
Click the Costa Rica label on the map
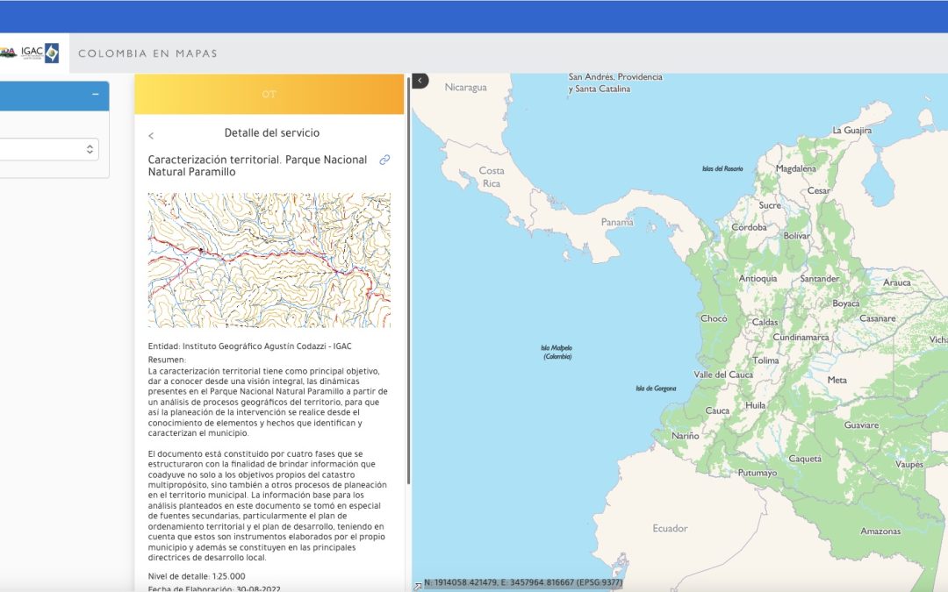492,177
